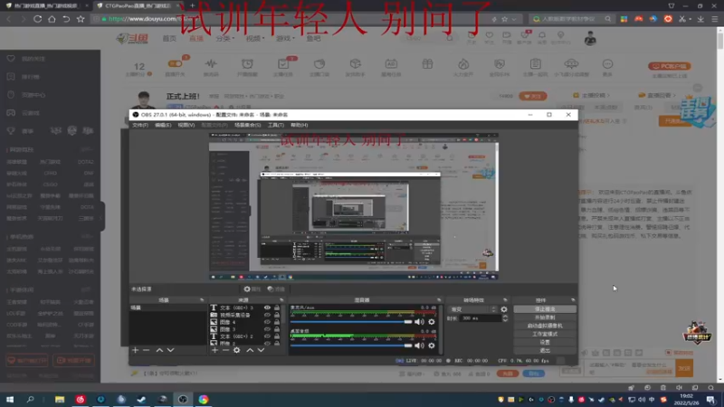
Task: Remove selected scene with Scenes minus icon
Action: [147, 350]
